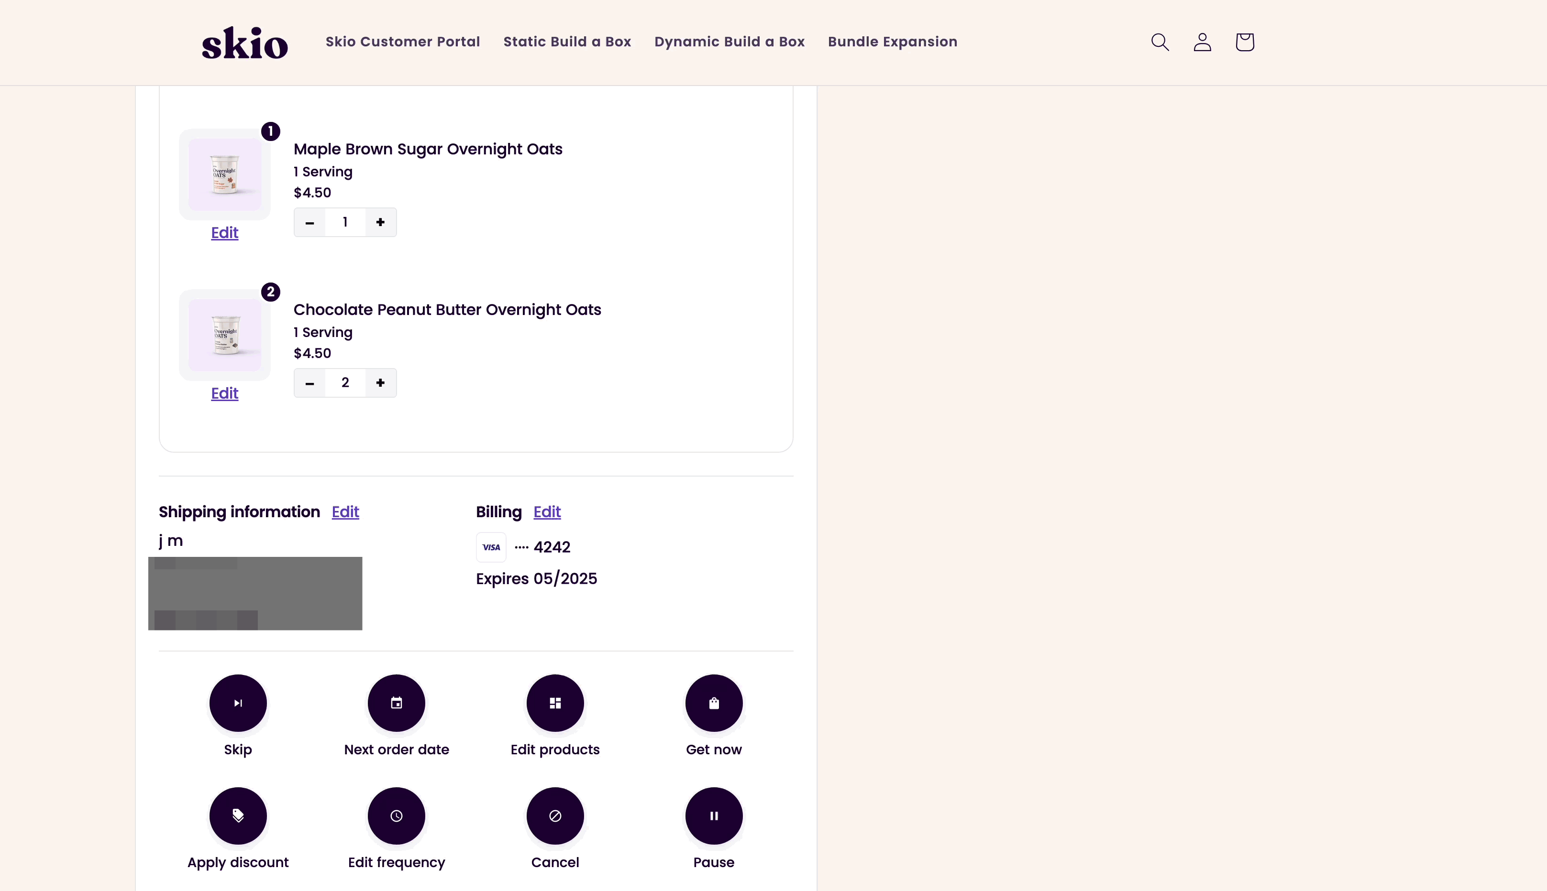The width and height of the screenshot is (1547, 891).
Task: Click the Edit products grid icon
Action: pos(555,703)
